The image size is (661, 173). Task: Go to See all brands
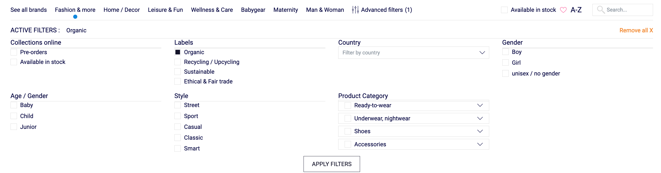(29, 10)
